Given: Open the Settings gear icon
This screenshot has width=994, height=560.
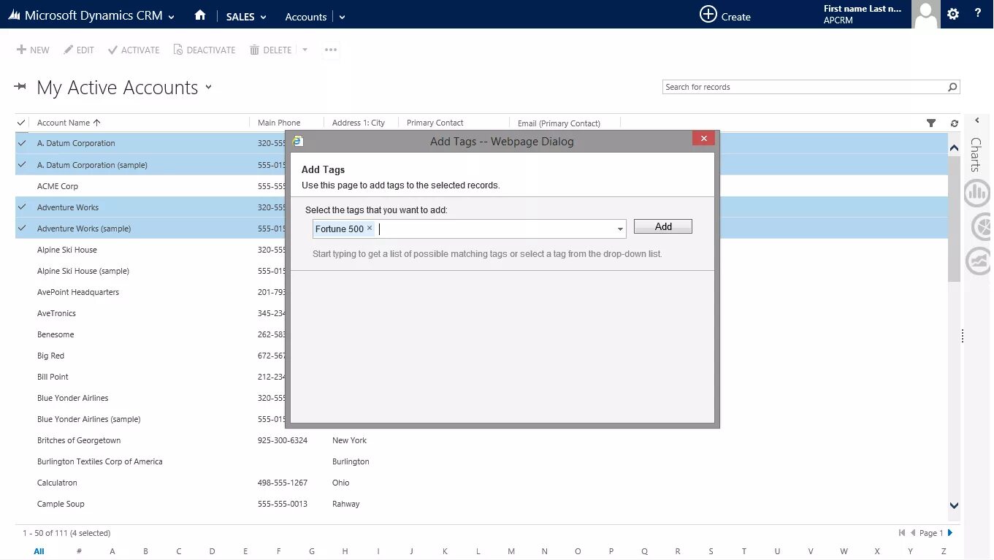Looking at the screenshot, I should click(x=953, y=14).
